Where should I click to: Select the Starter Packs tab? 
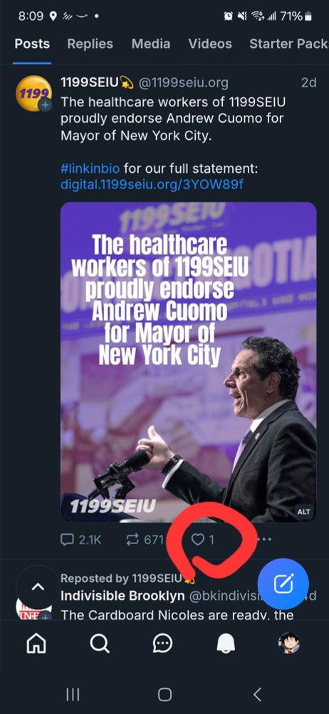tap(289, 44)
